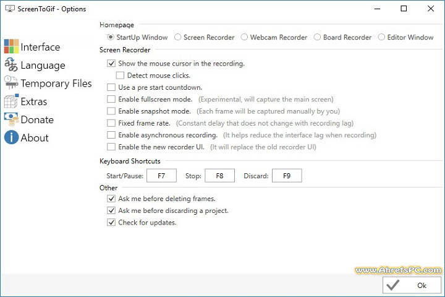Click the Discard shortcut field F9
Image resolution: width=445 pixels, height=297 pixels.
pyautogui.click(x=287, y=175)
